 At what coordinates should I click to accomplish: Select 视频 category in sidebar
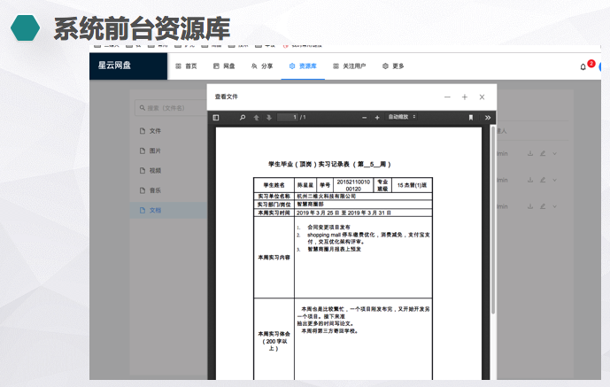coord(168,171)
